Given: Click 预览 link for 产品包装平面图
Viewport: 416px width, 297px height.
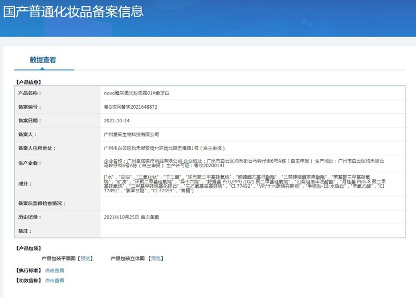Looking at the screenshot, I should click(85, 258).
